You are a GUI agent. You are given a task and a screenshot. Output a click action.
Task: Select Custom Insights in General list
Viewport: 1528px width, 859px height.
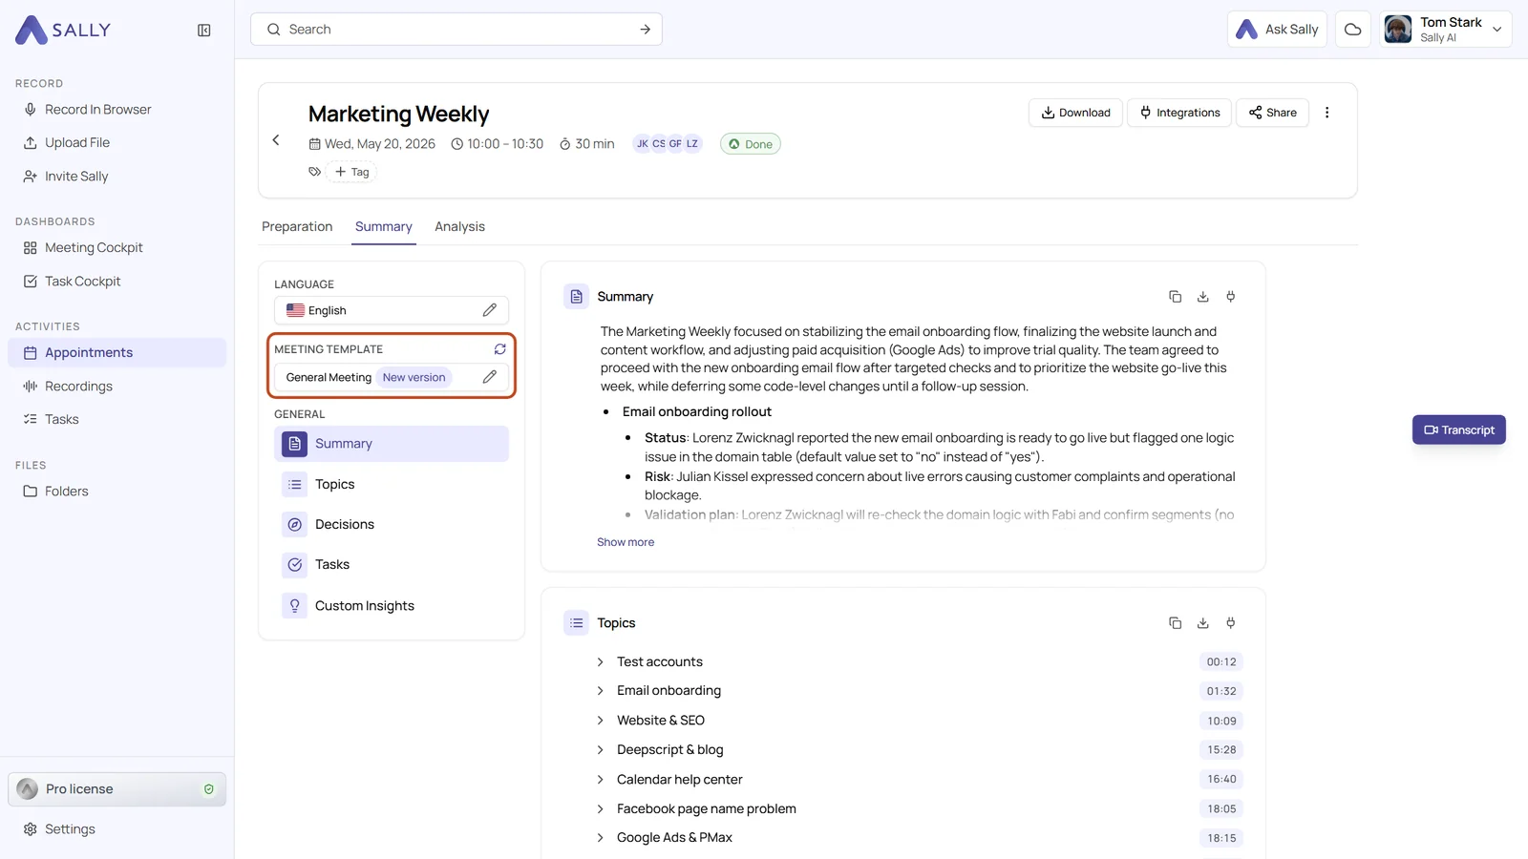click(392, 606)
